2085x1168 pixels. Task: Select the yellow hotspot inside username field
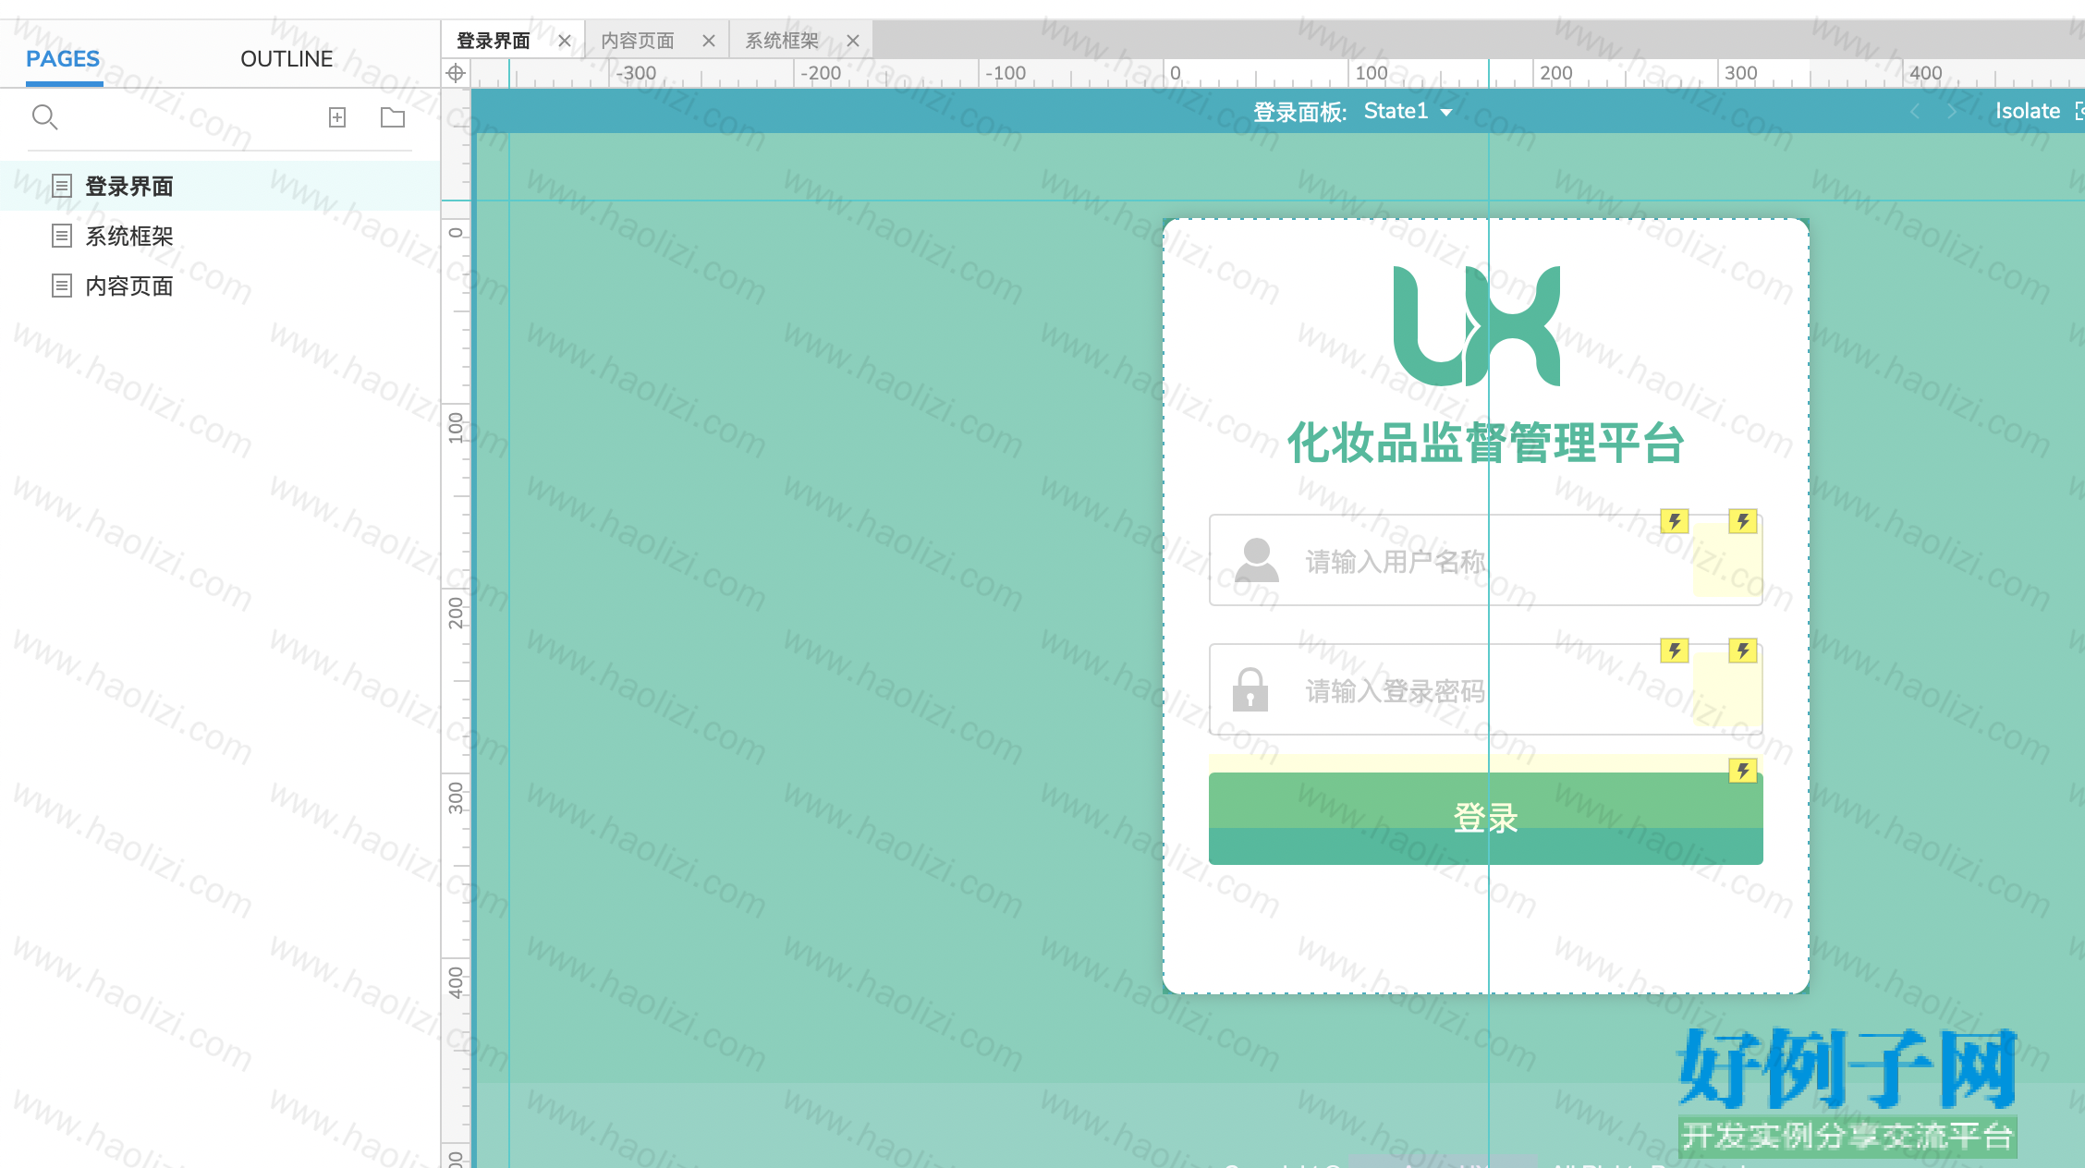pos(1726,560)
